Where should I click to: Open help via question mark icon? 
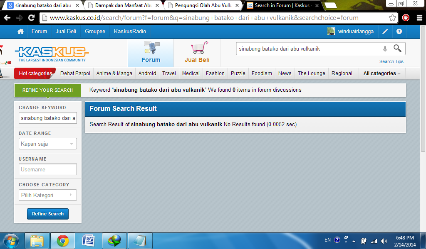tap(399, 32)
